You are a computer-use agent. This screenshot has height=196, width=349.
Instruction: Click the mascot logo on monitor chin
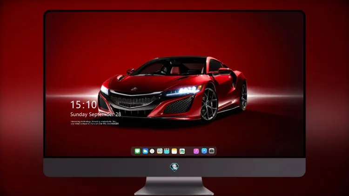coord(174,167)
